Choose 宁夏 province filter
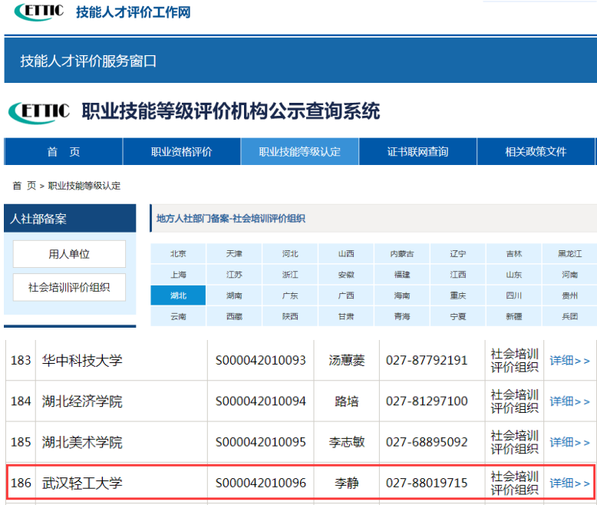Viewport: 597px width, 505px height. tap(458, 316)
